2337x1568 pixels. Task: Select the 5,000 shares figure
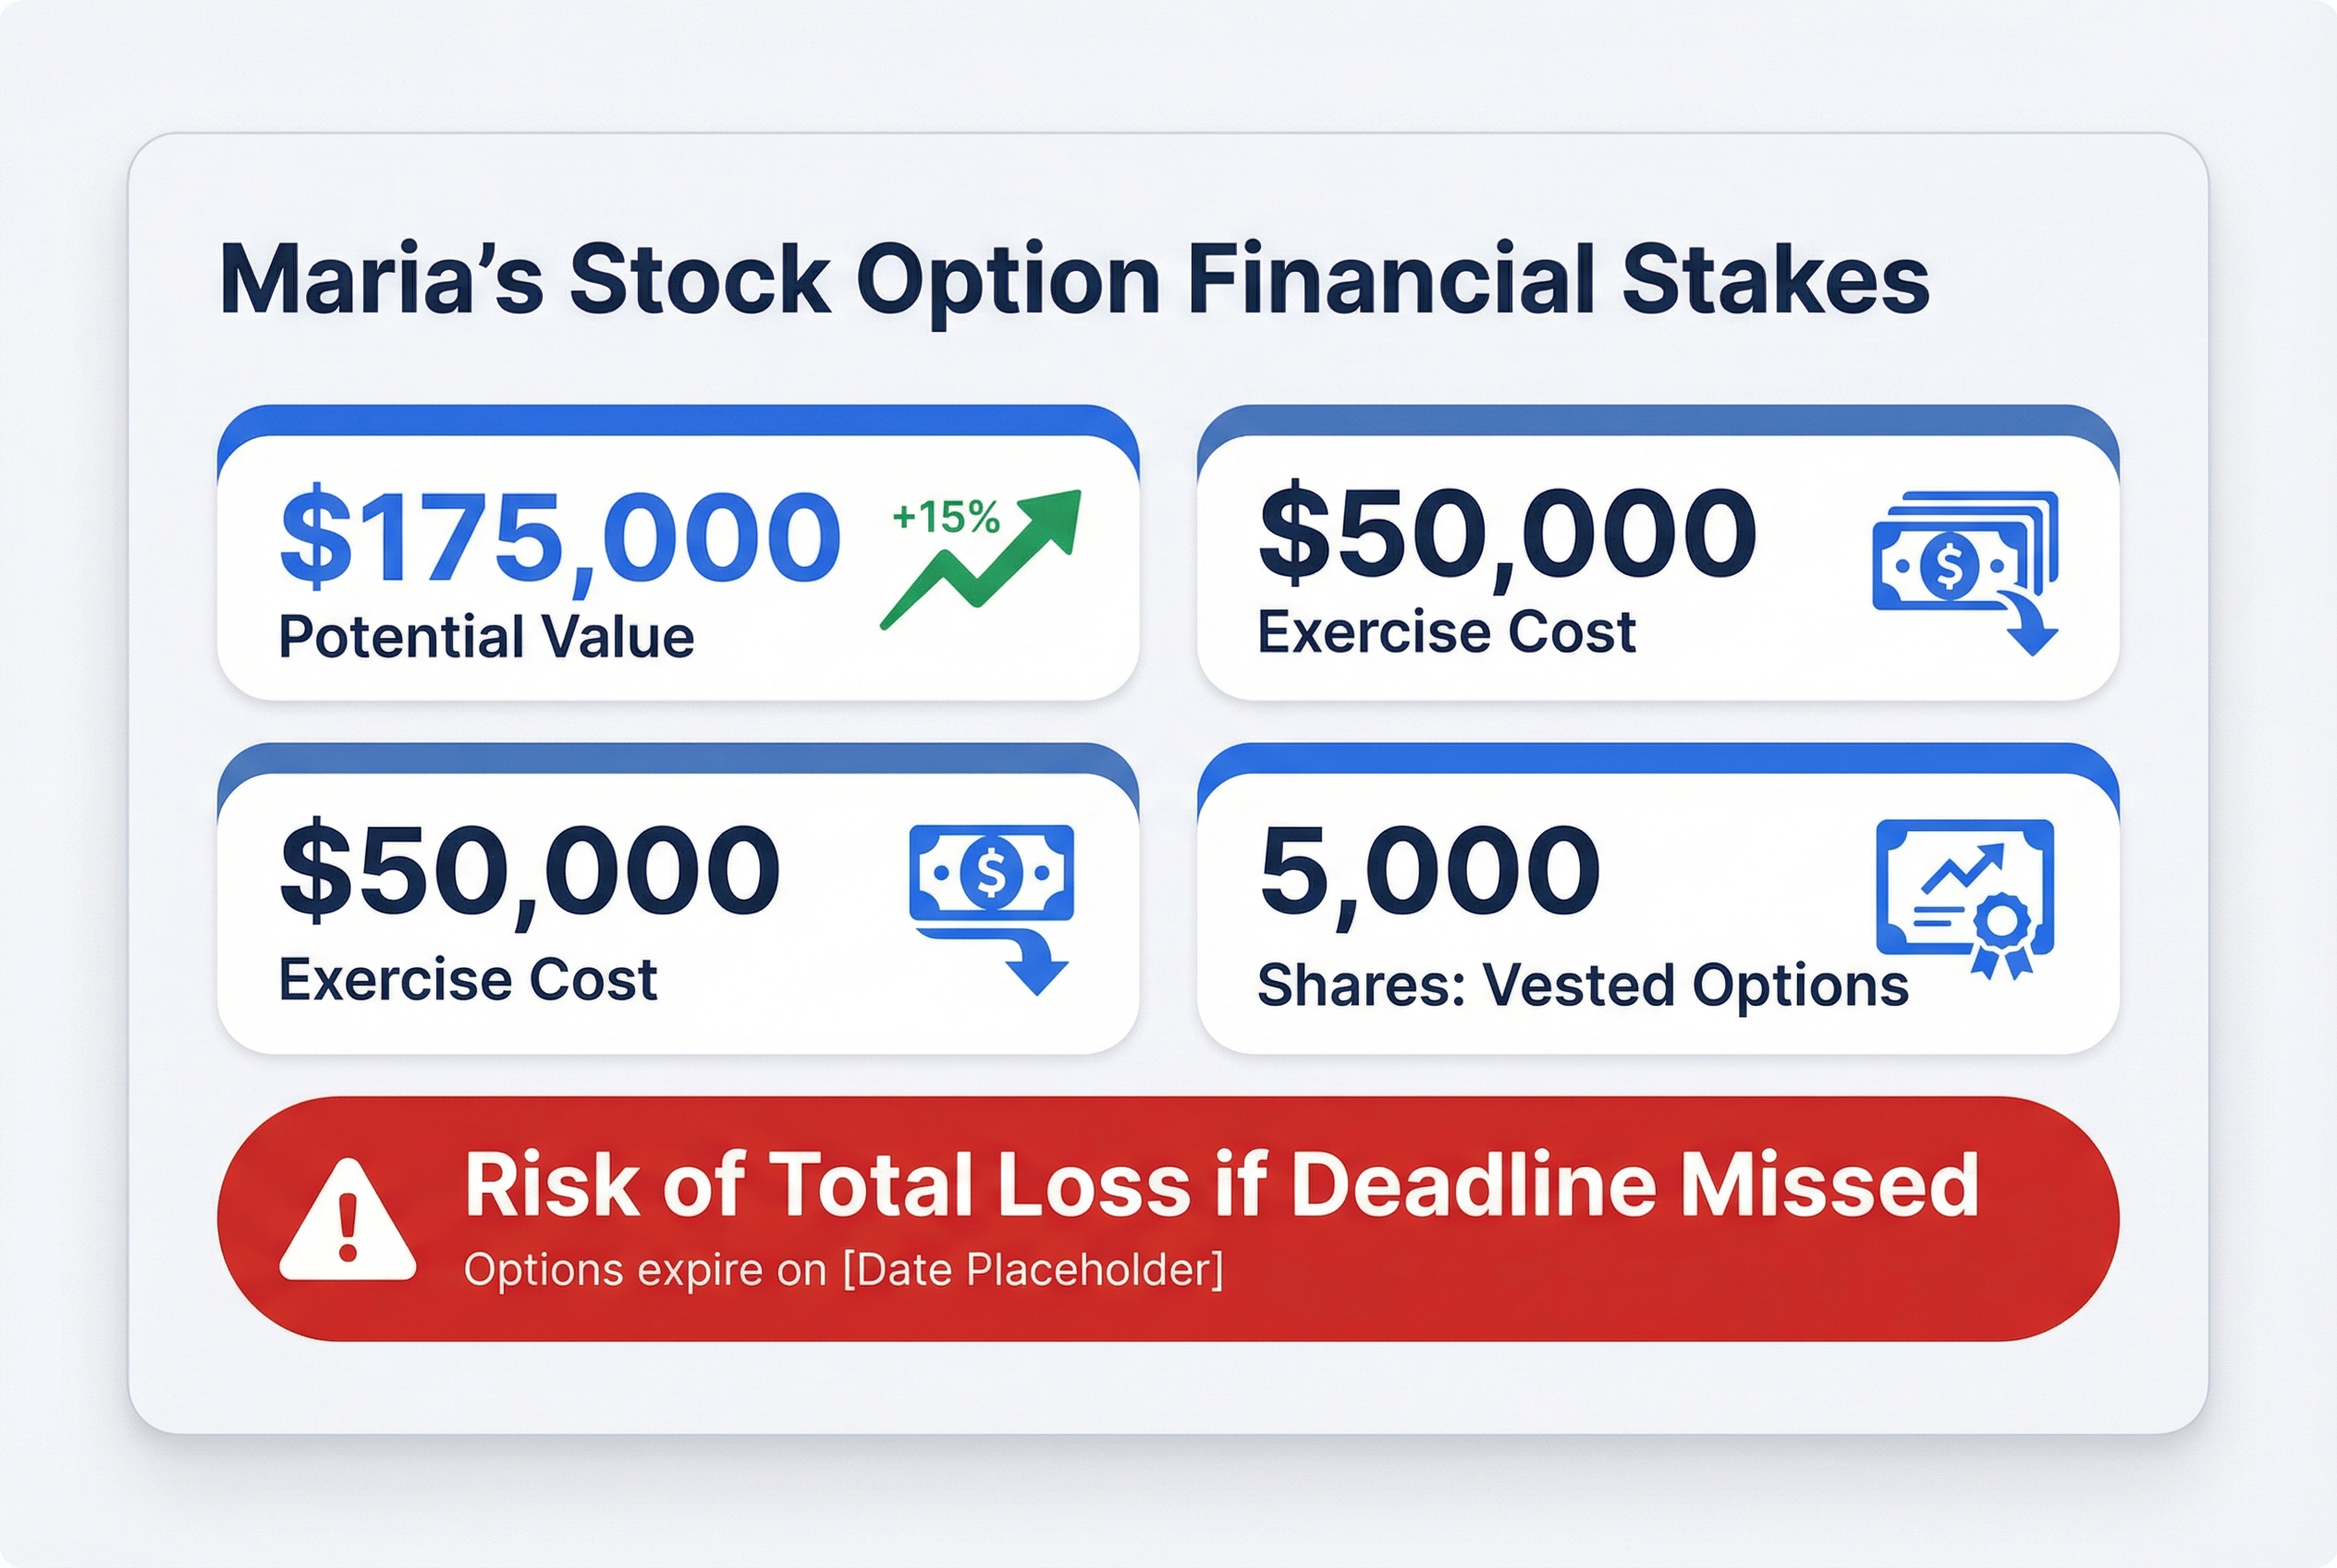1430,870
